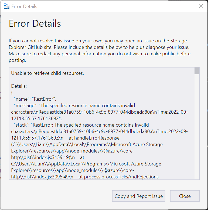Click the process.processTicksAndRejections text
Screen dimensions: 208x210
(x=121, y=177)
